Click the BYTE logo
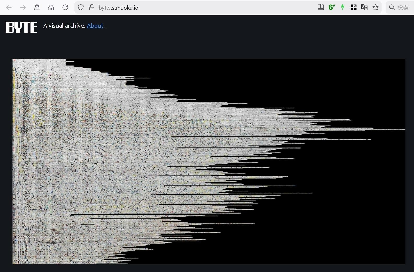 [21, 27]
